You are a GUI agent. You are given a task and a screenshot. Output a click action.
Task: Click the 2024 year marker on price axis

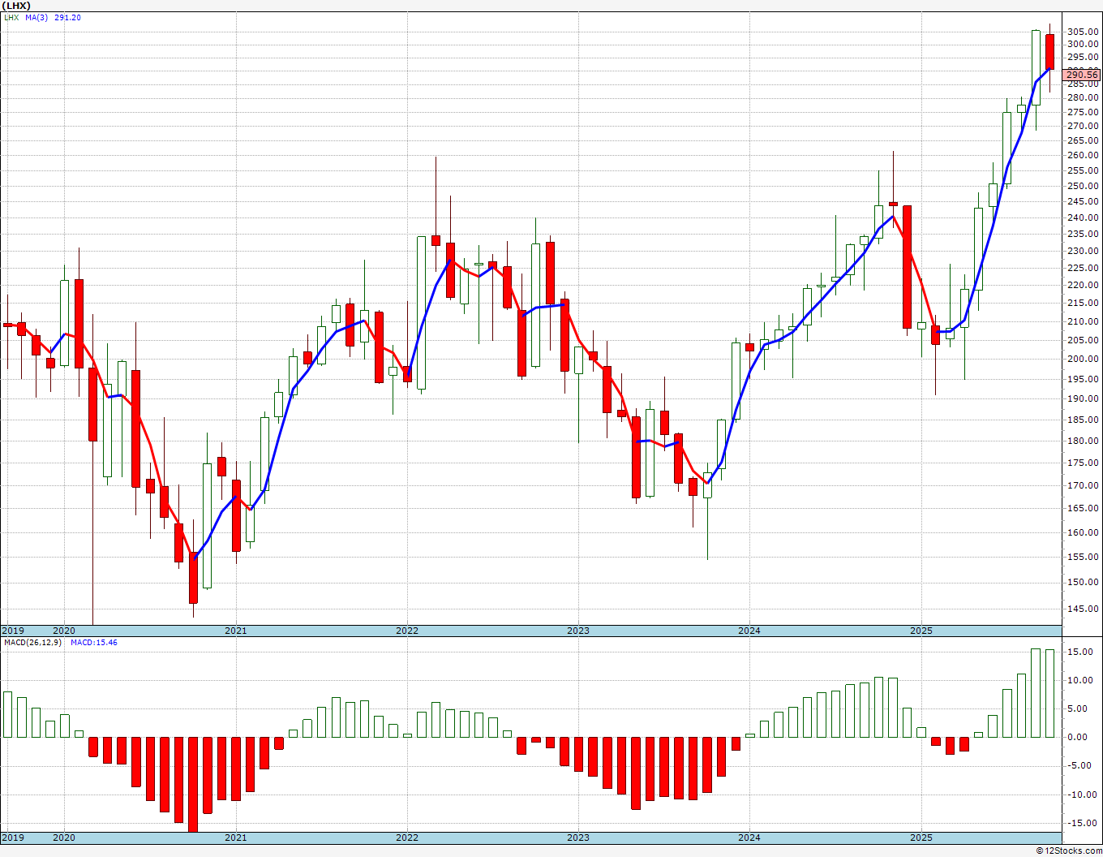(749, 631)
